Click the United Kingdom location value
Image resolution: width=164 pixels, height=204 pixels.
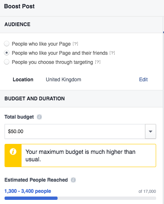click(63, 80)
